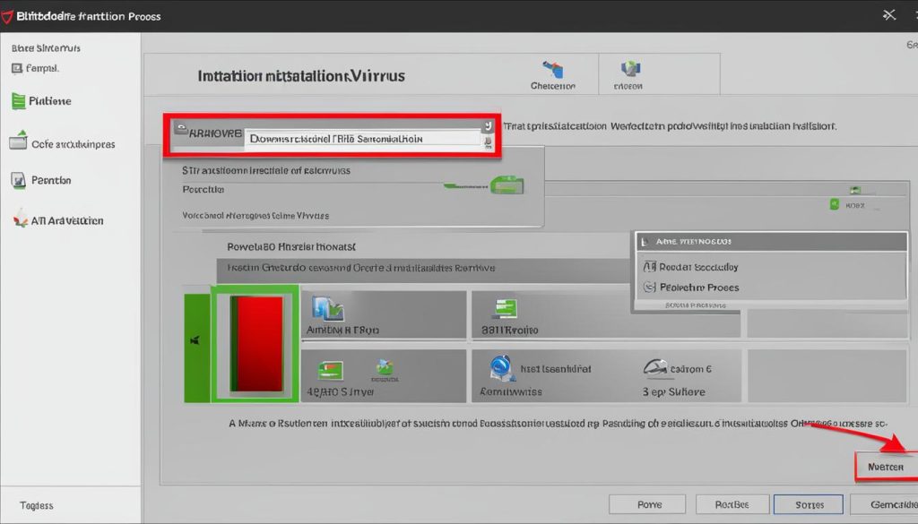Click the Paention sidebar icon

pos(18,180)
